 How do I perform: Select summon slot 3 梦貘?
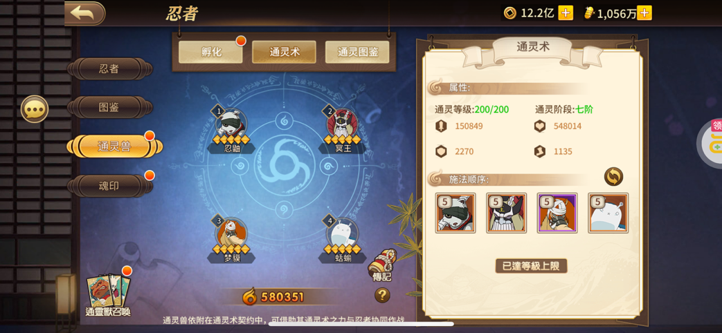pyautogui.click(x=231, y=239)
